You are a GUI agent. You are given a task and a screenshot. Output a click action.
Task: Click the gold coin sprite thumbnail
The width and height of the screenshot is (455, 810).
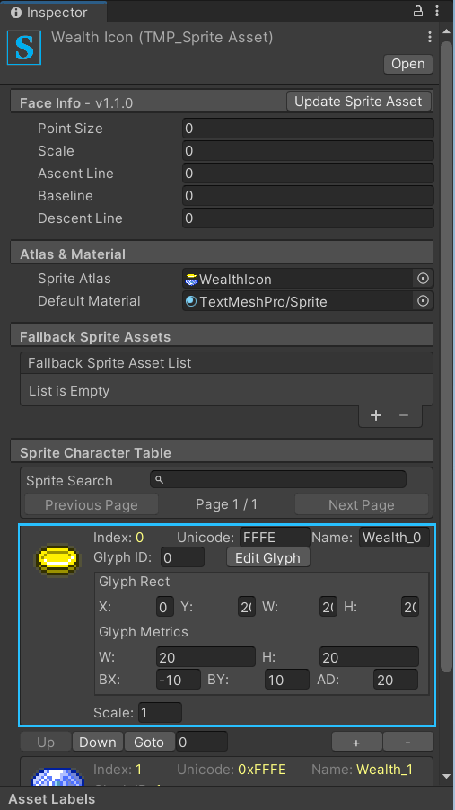pos(57,559)
